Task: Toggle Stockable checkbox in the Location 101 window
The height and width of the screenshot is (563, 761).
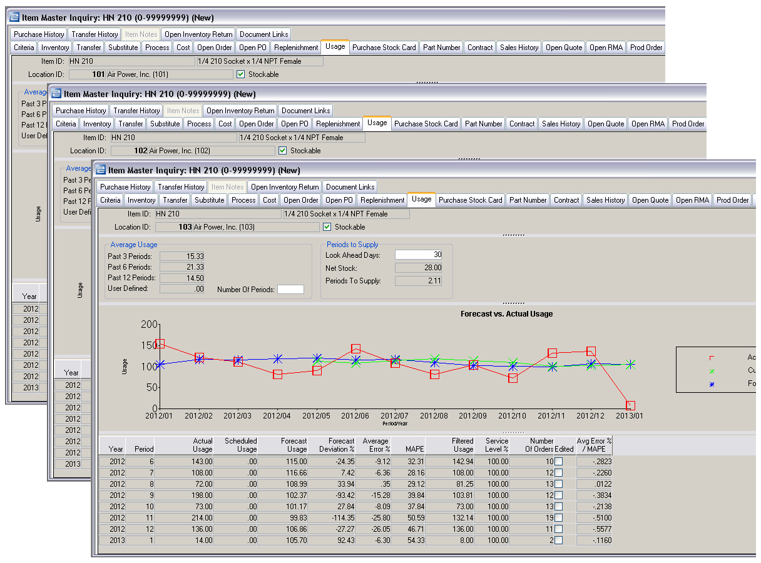Action: [x=240, y=74]
